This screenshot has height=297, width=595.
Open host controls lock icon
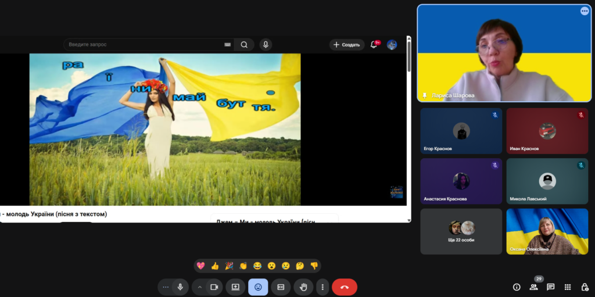pyautogui.click(x=585, y=287)
